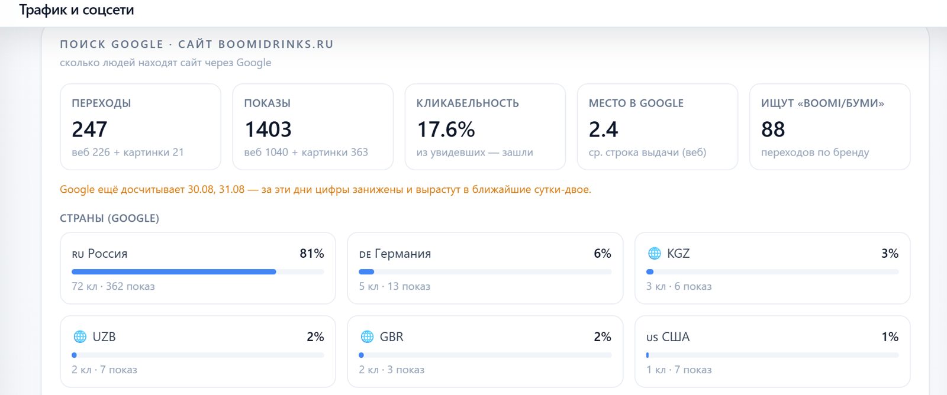
Task: Click the Страны (Google) section heading
Action: point(109,218)
